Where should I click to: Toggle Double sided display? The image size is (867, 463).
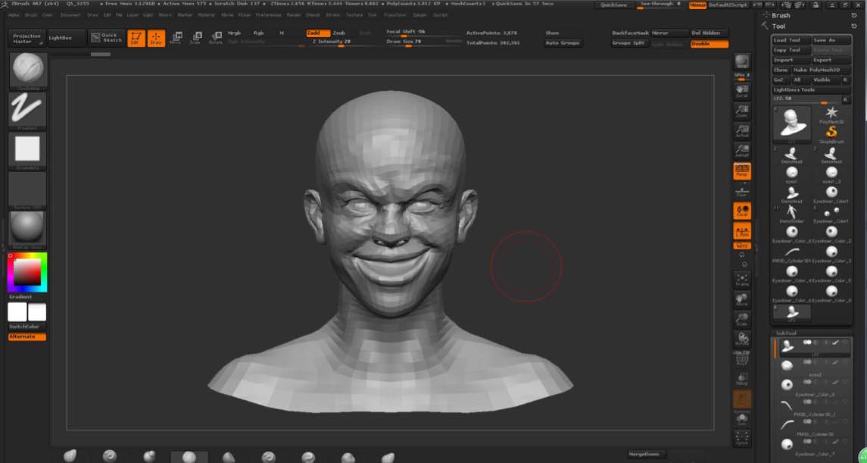(x=710, y=44)
